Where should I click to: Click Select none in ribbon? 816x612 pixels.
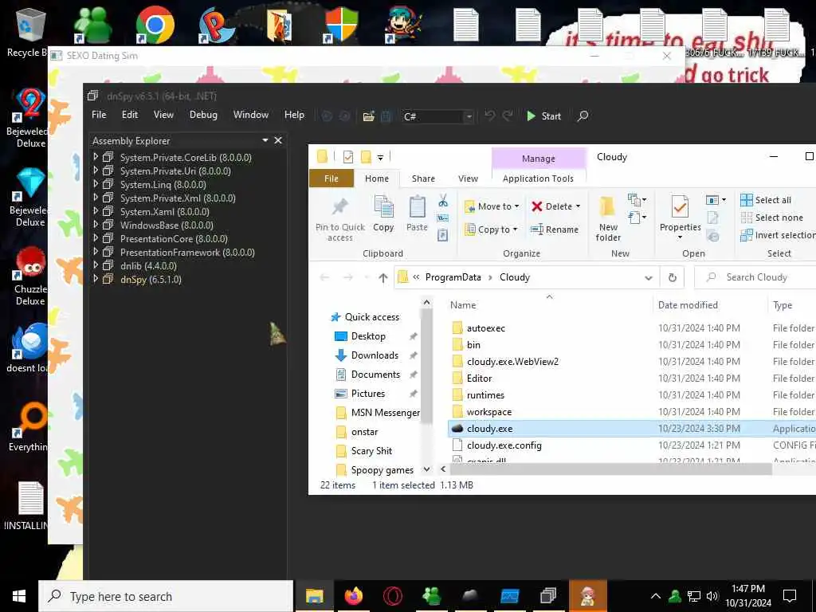(771, 218)
